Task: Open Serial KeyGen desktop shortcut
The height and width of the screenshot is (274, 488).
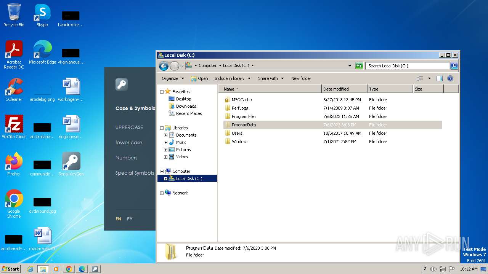Action: coord(71,164)
